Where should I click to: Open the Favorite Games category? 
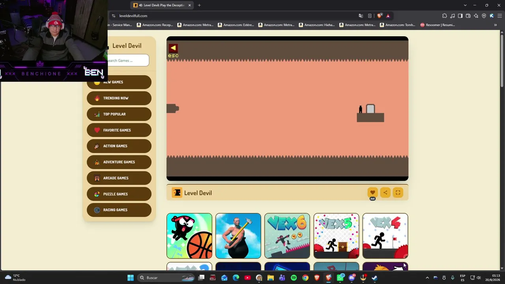119,130
